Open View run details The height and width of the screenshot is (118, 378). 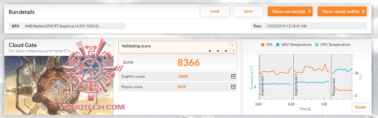pyautogui.click(x=290, y=11)
